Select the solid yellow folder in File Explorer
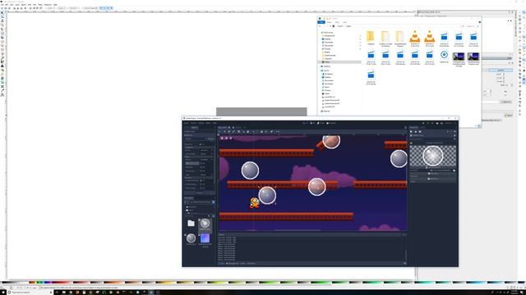The width and height of the screenshot is (526, 295). pos(371,36)
